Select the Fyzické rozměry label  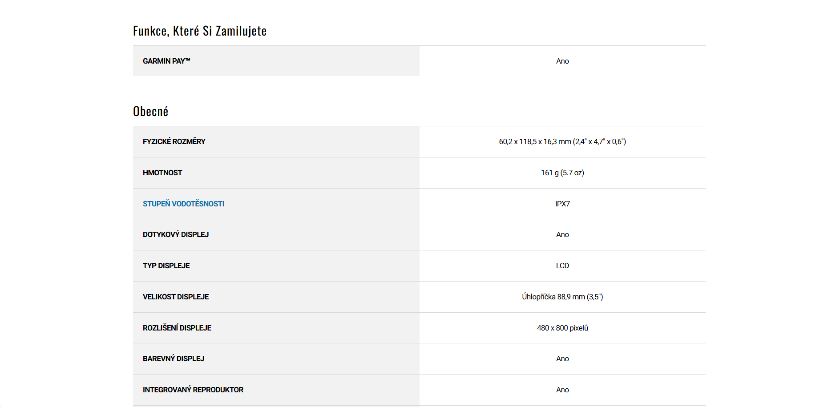pos(174,141)
